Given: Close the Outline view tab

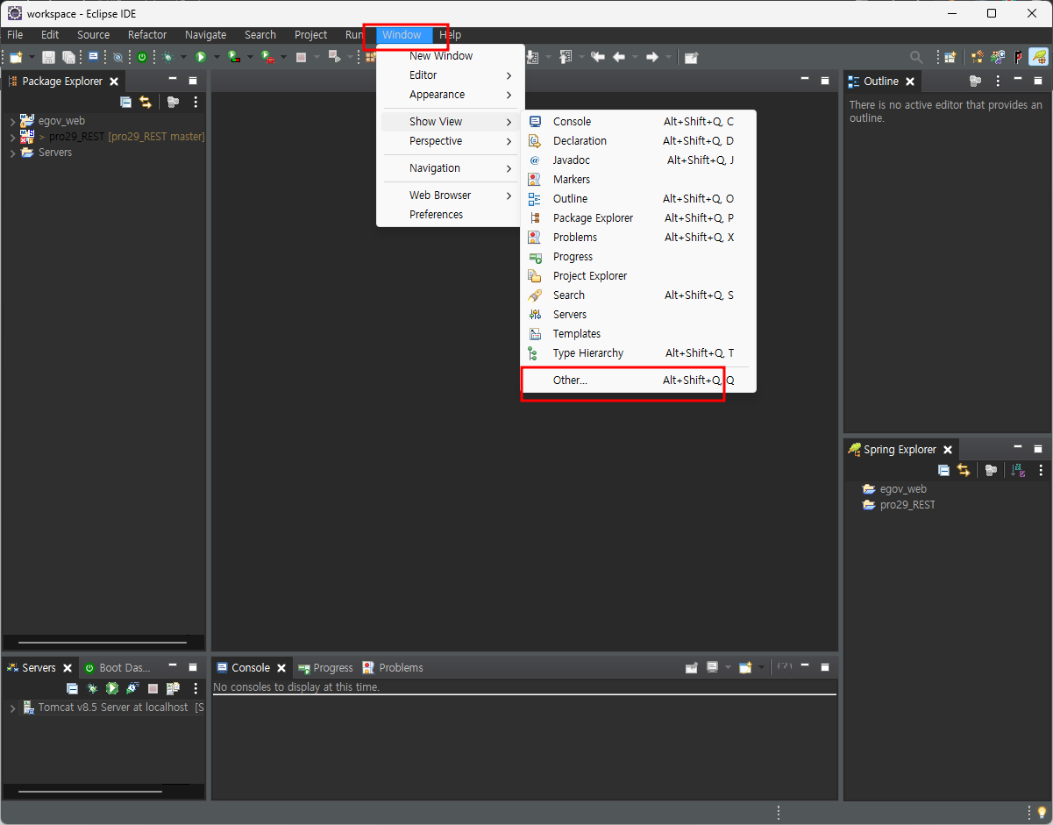Looking at the screenshot, I should click(x=910, y=82).
